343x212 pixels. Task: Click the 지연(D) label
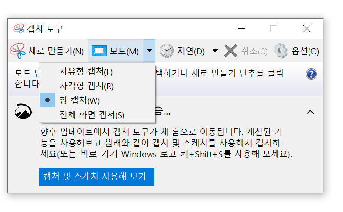[191, 51]
